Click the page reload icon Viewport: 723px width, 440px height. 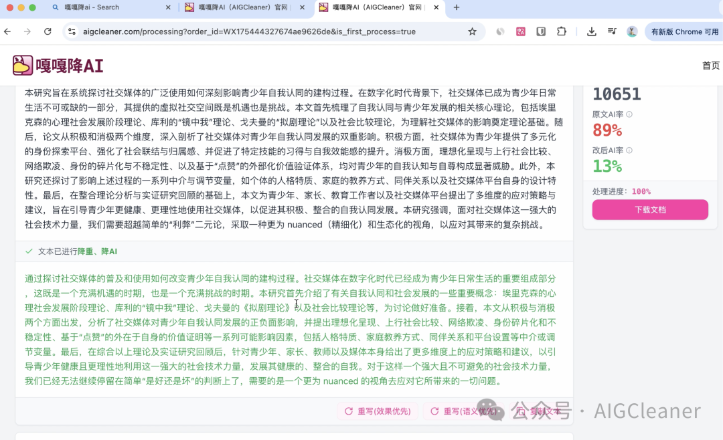click(48, 31)
